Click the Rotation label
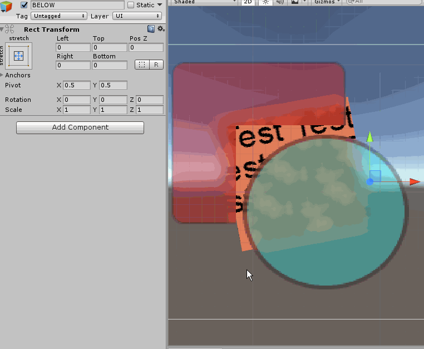Viewport: 424px width, 349px height. 18,100
